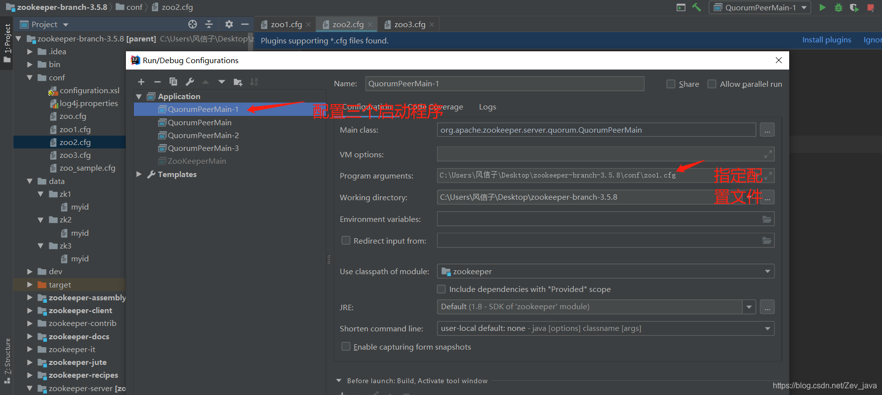This screenshot has width=882, height=395.
Task: Move configuration down with arrow icon
Action: point(222,82)
